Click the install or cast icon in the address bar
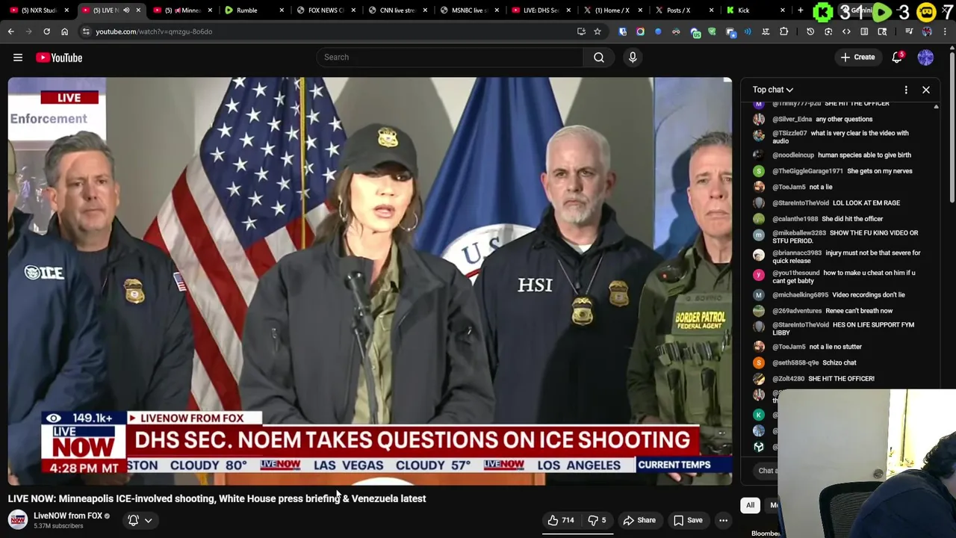The image size is (956, 538). tap(581, 31)
